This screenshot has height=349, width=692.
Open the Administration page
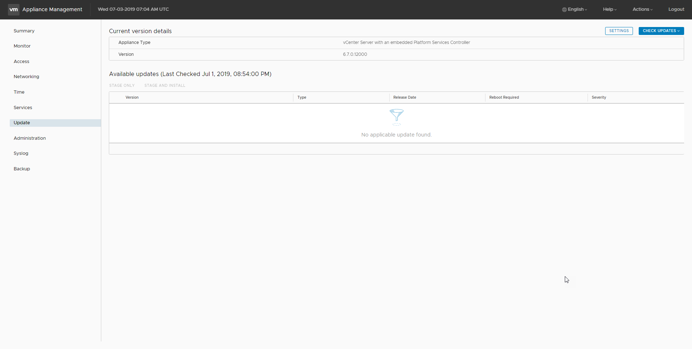coord(30,138)
